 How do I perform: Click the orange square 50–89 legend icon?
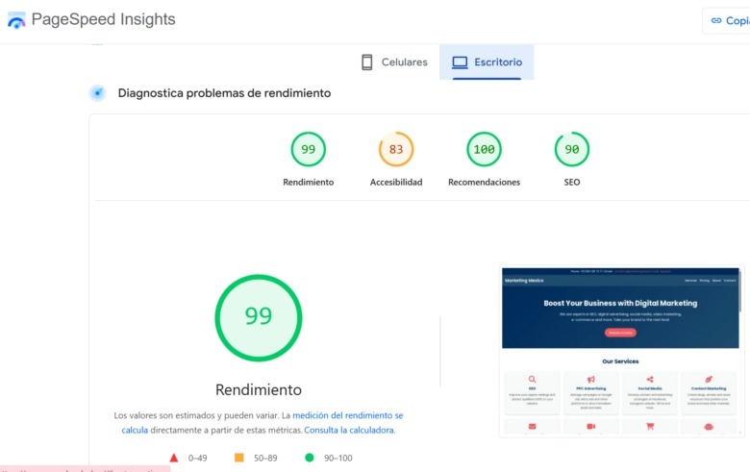point(238,458)
